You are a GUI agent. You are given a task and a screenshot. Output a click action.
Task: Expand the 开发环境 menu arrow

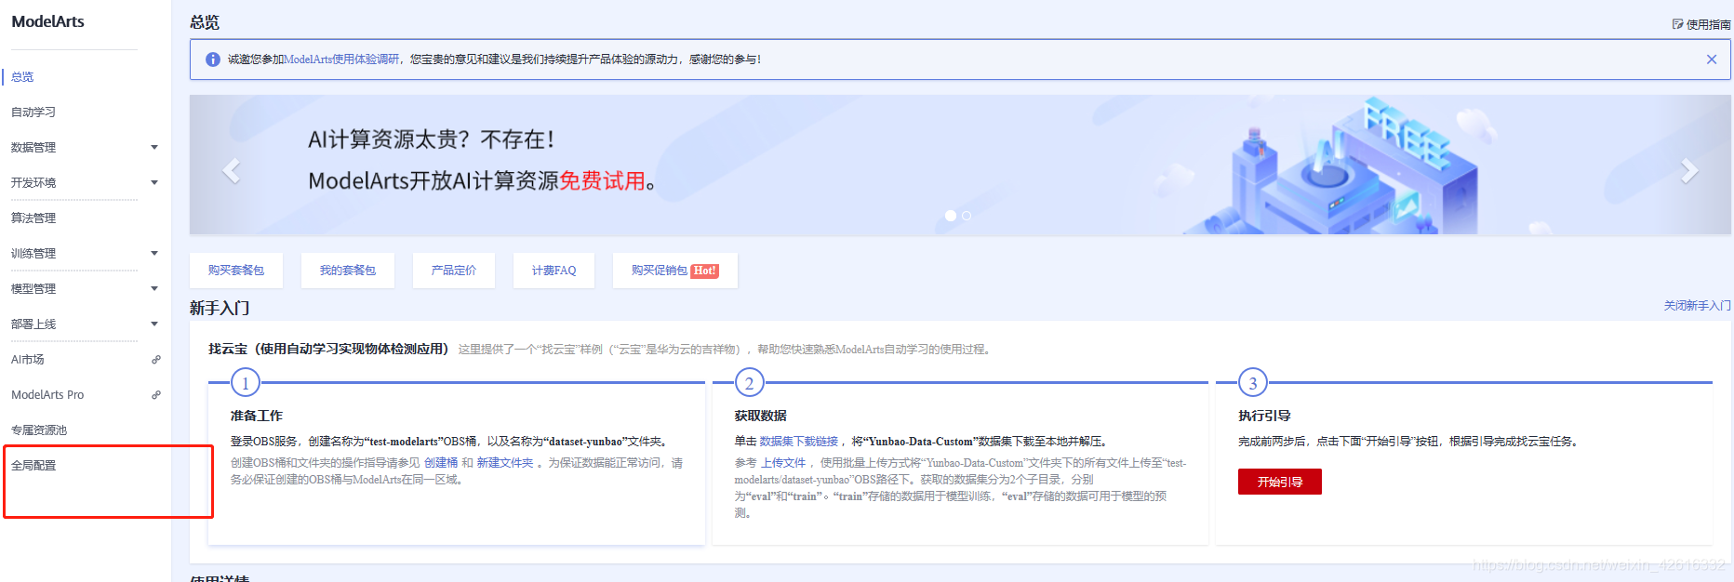click(x=154, y=183)
